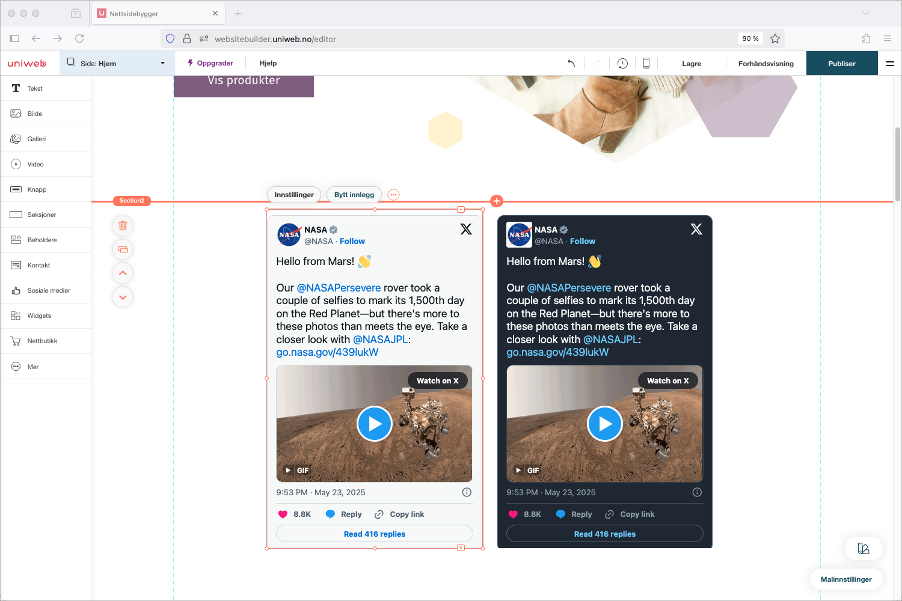Open go.nasa.gov/439lukW link in light tweet
902x601 pixels.
pos(327,352)
